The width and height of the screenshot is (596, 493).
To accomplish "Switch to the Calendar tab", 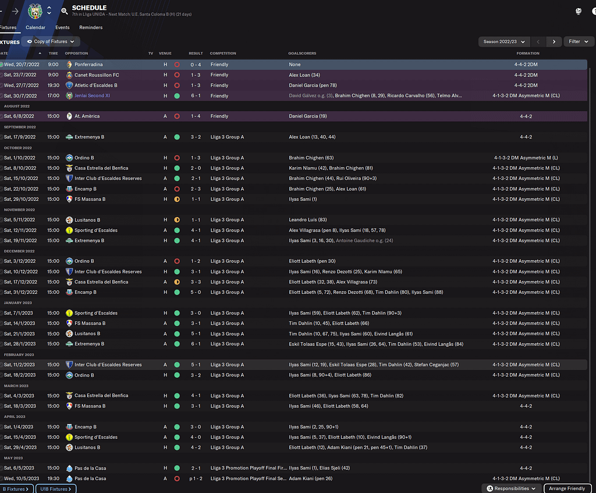I will tap(36, 27).
